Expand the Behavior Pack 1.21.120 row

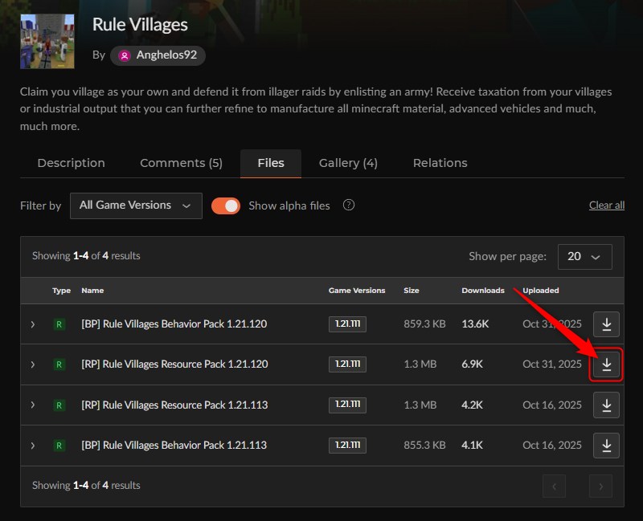tap(33, 324)
